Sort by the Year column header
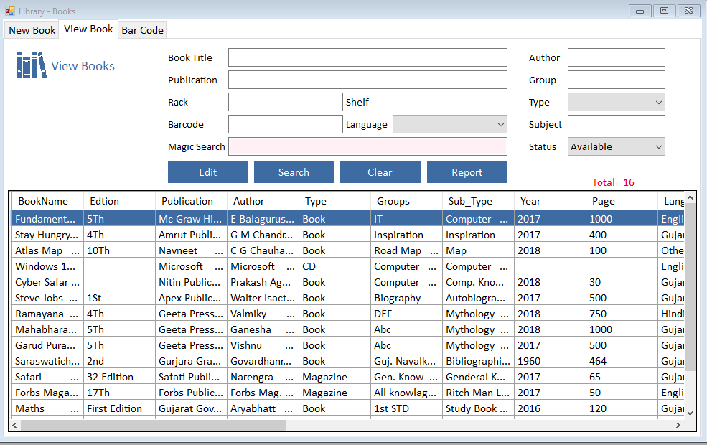This screenshot has width=707, height=445. (x=549, y=201)
